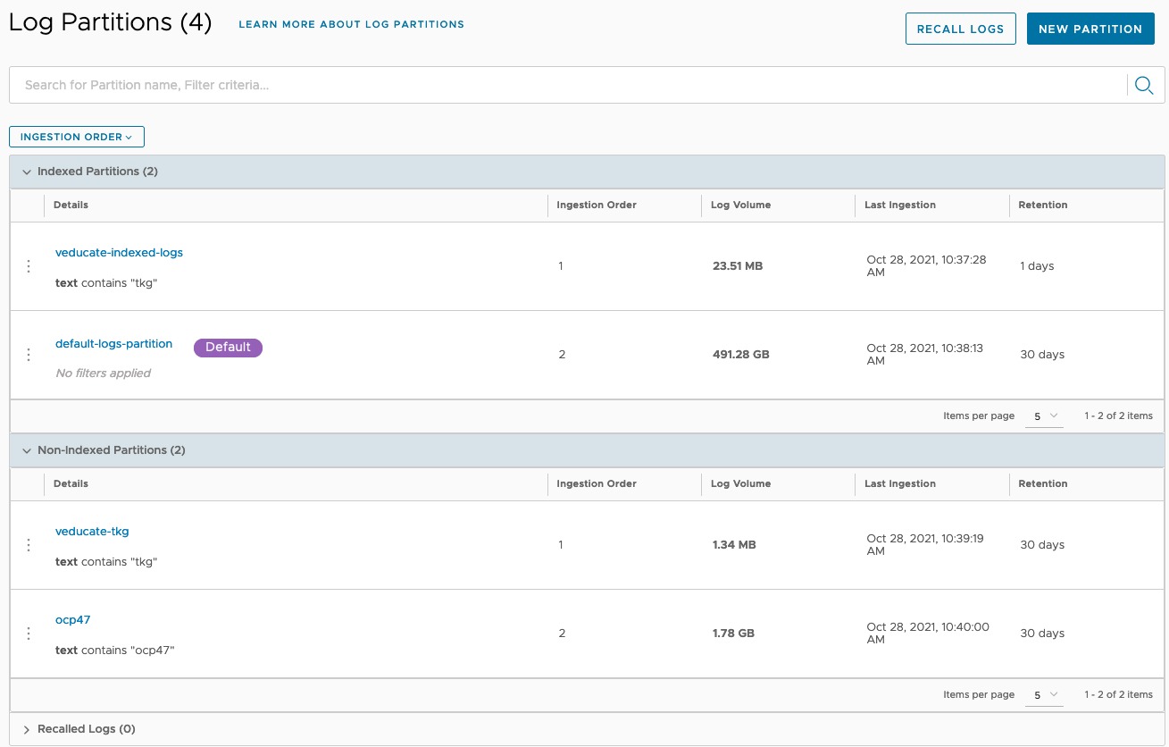
Task: Change items per page for Indexed Partitions
Action: (1044, 416)
